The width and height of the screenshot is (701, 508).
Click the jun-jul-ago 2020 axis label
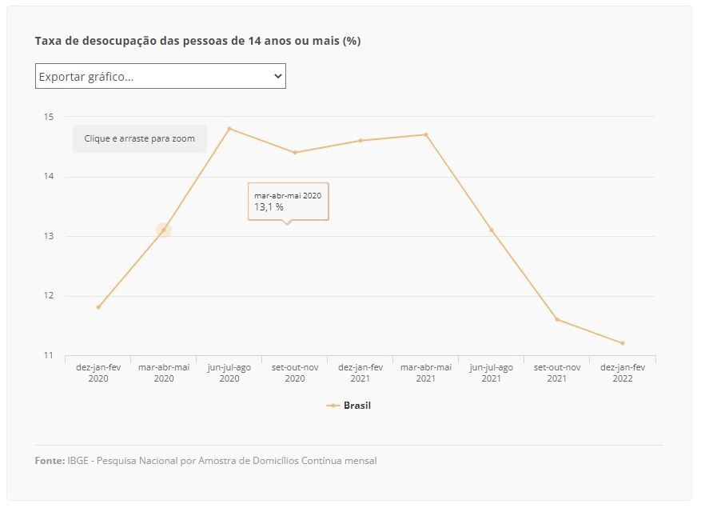229,373
